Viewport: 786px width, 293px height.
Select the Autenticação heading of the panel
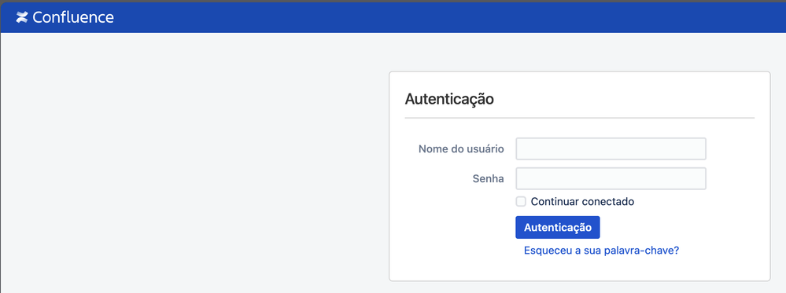[449, 99]
